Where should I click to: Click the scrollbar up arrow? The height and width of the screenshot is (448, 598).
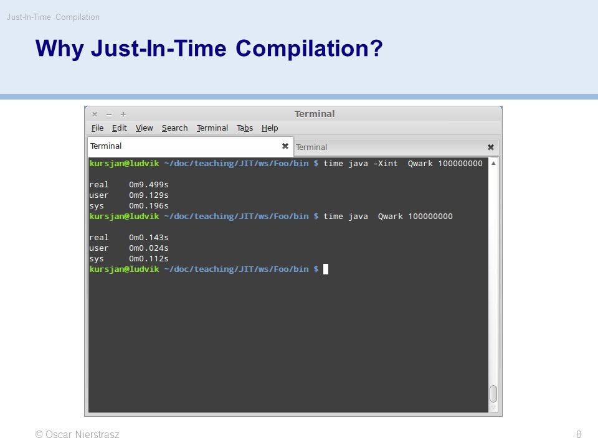click(x=493, y=163)
